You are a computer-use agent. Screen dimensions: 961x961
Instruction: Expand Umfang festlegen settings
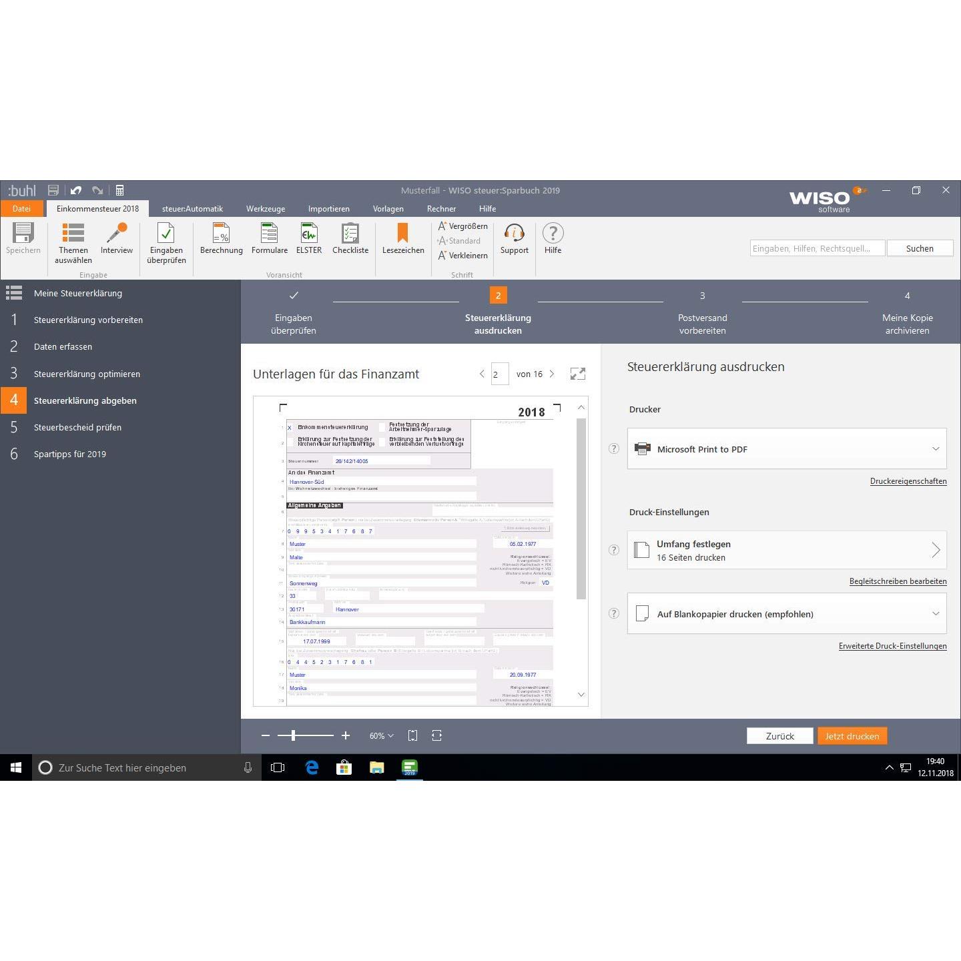787,550
